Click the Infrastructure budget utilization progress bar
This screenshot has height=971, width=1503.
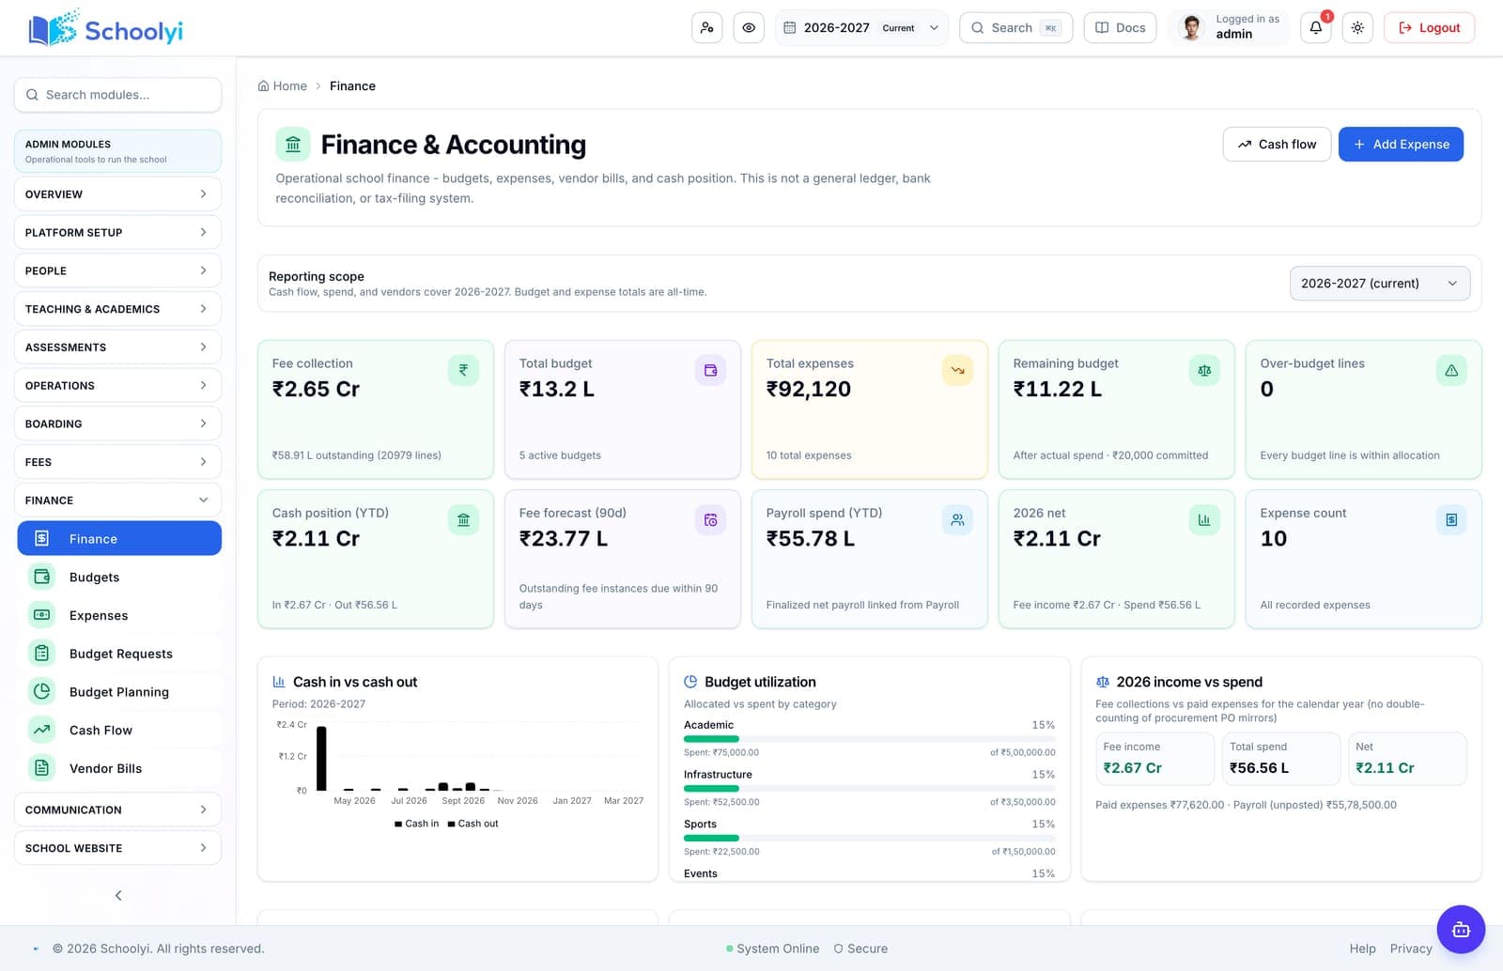coord(869,788)
